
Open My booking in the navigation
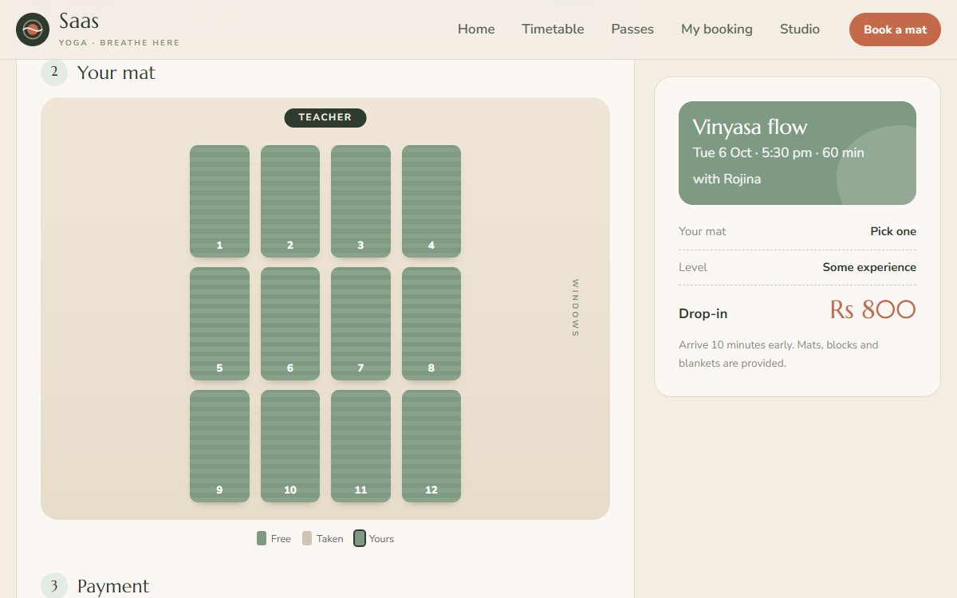pyautogui.click(x=717, y=30)
